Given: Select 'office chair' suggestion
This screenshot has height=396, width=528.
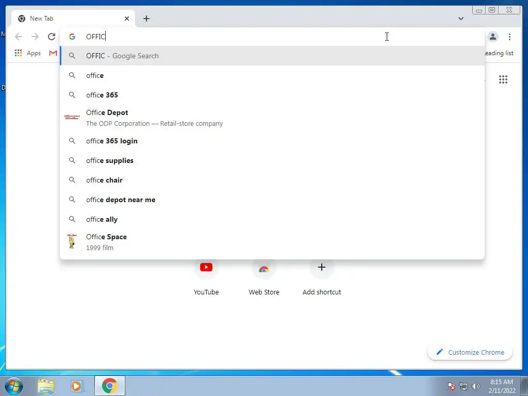Looking at the screenshot, I should click(272, 180).
